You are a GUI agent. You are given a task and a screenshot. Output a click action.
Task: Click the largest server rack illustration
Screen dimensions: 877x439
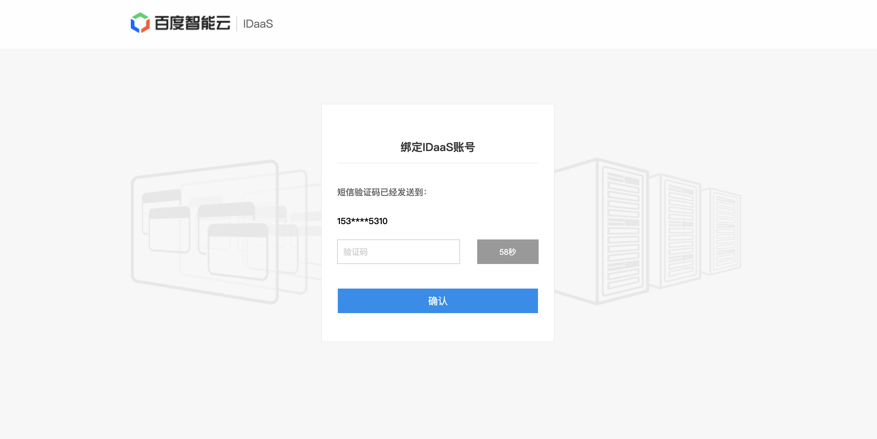click(x=623, y=231)
